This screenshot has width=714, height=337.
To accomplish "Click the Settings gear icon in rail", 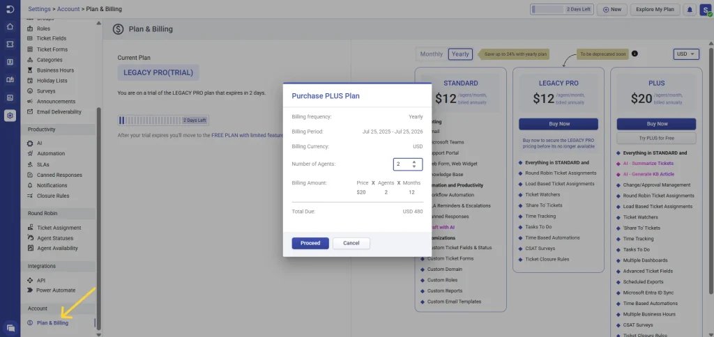I will click(x=10, y=116).
